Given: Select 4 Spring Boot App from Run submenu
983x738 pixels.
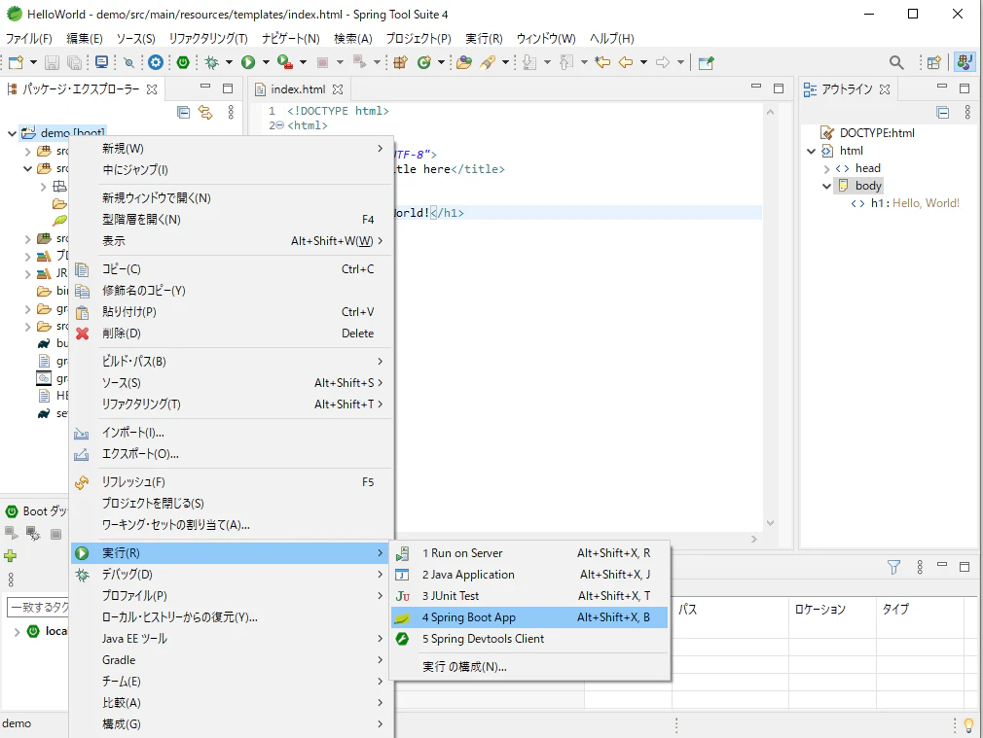Looking at the screenshot, I should click(529, 617).
